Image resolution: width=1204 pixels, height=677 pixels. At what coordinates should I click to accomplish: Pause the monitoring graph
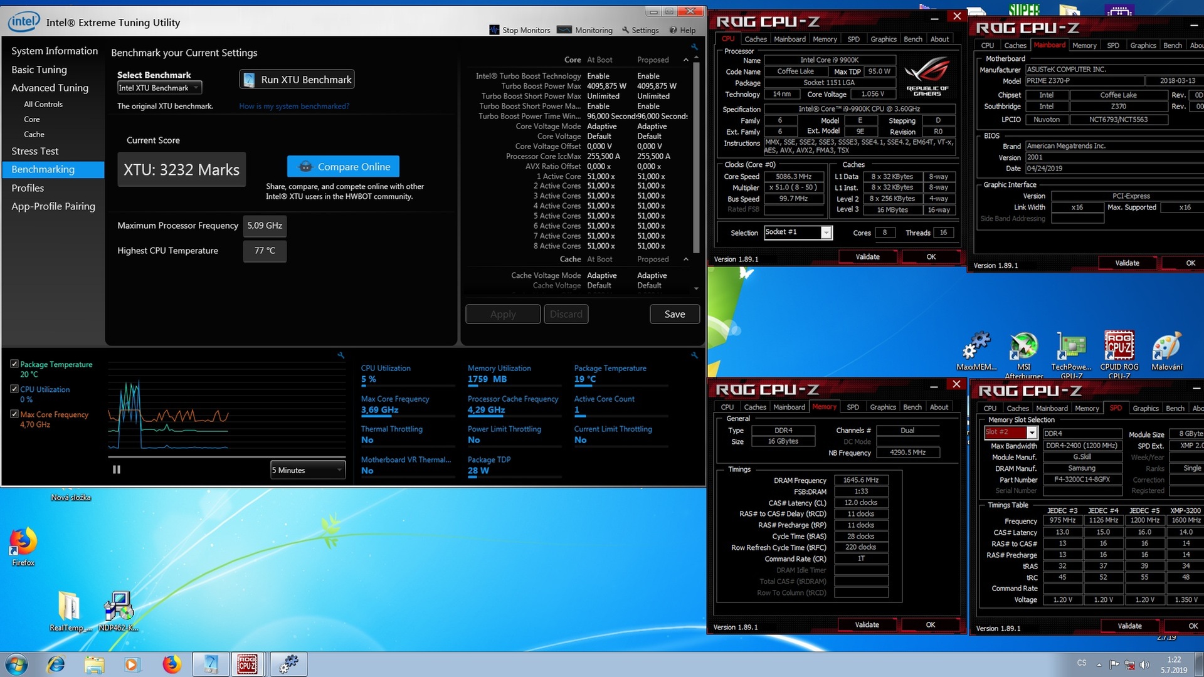(116, 470)
